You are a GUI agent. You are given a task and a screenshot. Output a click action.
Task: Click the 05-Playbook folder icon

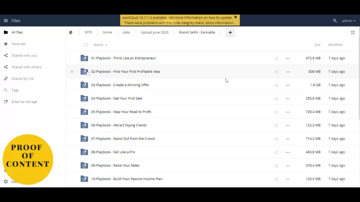point(84,112)
